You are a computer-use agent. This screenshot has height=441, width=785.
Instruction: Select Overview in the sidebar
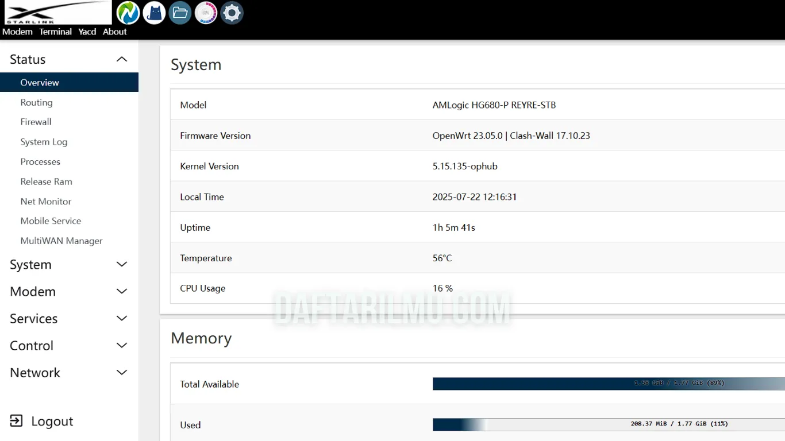(69, 82)
